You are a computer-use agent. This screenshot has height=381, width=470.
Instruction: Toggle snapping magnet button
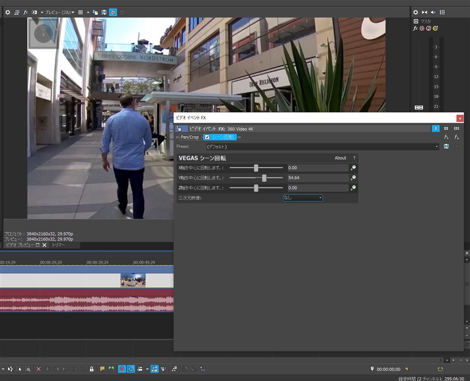[122, 369]
